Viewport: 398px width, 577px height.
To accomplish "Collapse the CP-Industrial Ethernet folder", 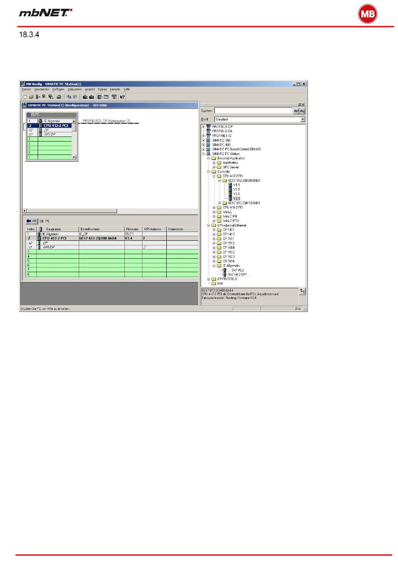I will (x=209, y=225).
